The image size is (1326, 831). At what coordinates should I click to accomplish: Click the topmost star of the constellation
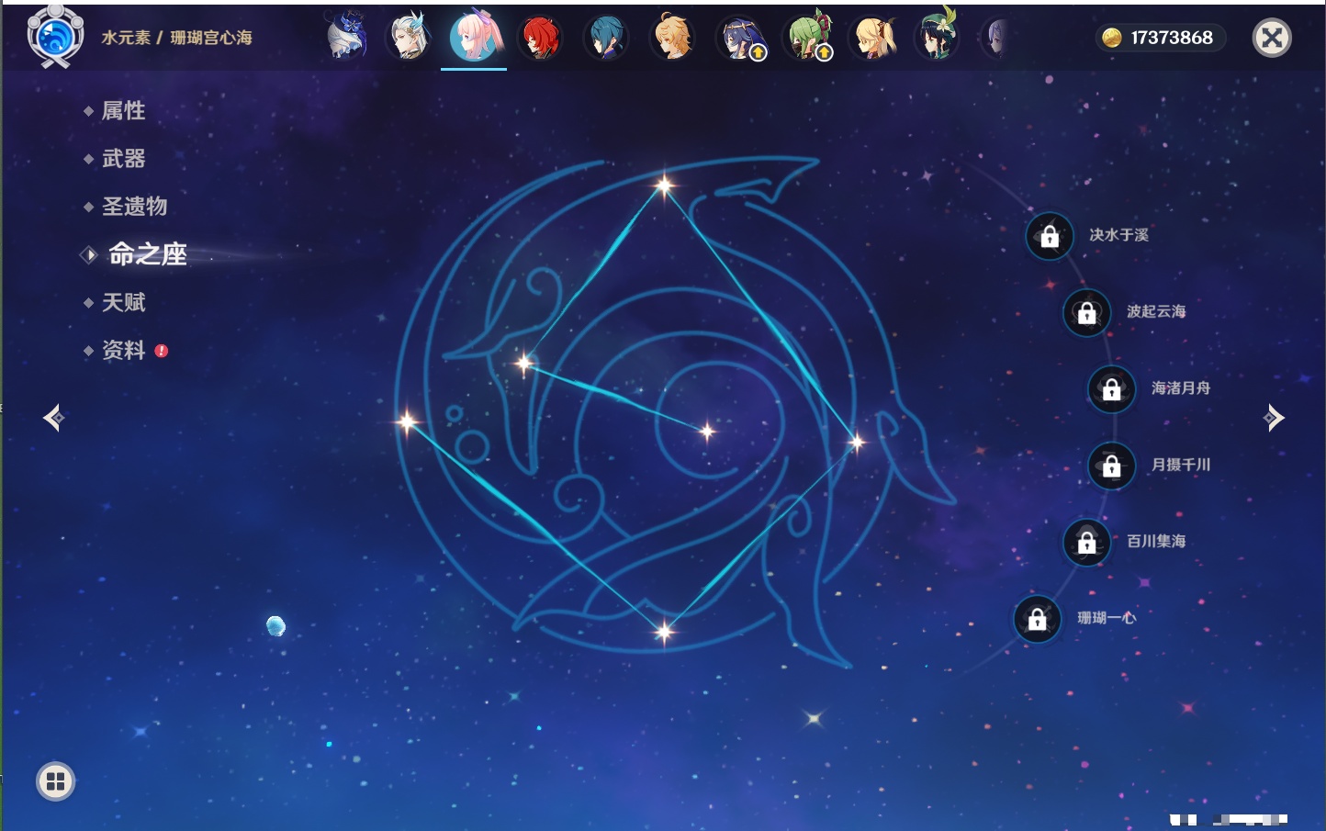click(664, 185)
